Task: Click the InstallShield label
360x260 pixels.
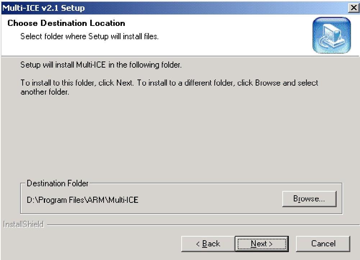Action: click(23, 224)
